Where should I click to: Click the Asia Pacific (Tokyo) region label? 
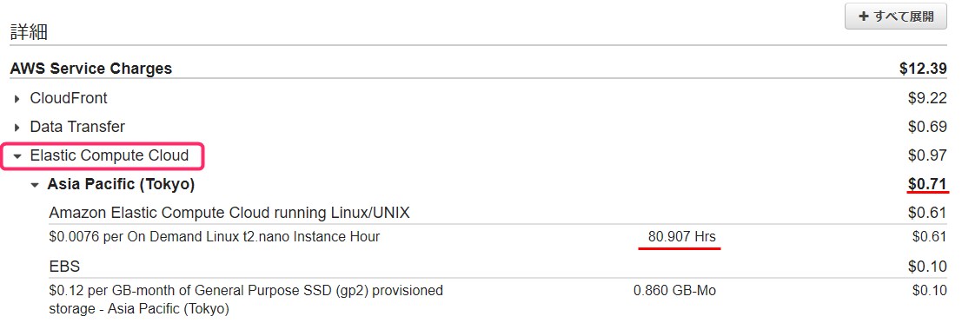click(121, 184)
